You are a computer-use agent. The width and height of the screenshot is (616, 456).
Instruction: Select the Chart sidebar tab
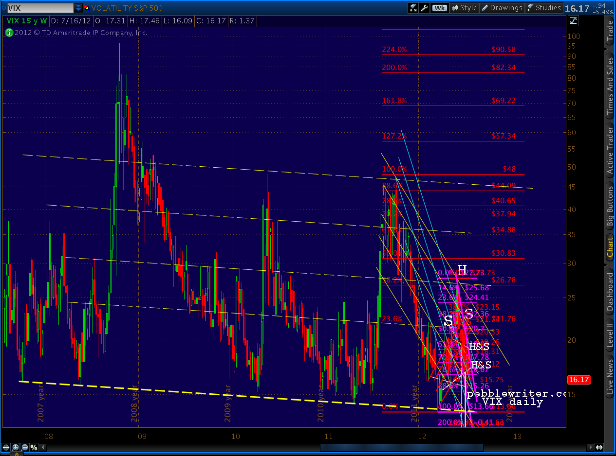(x=610, y=247)
